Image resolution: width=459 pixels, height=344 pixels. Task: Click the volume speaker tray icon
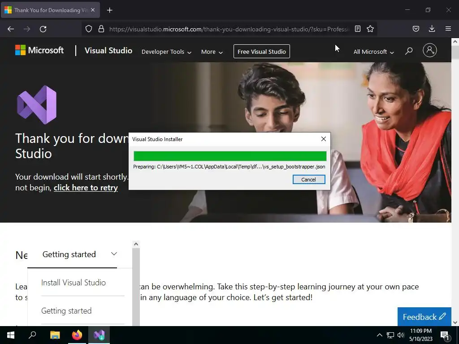[401, 335]
